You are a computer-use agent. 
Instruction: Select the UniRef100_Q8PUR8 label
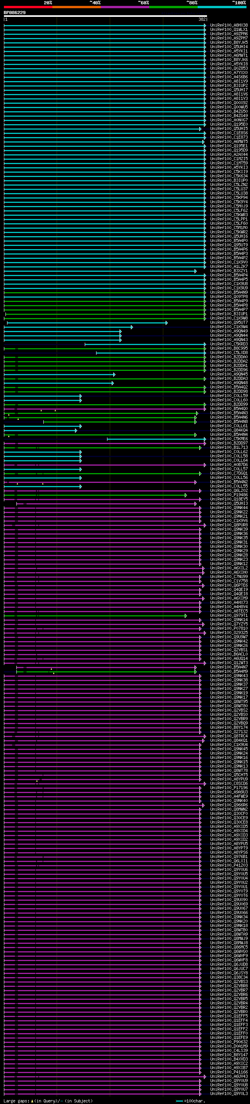pos(229,525)
